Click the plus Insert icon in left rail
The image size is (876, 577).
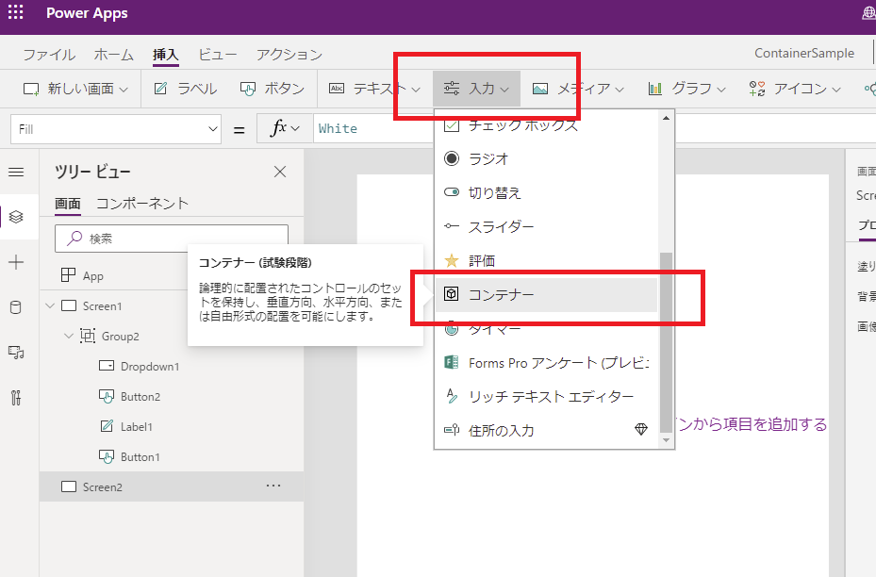pos(16,262)
